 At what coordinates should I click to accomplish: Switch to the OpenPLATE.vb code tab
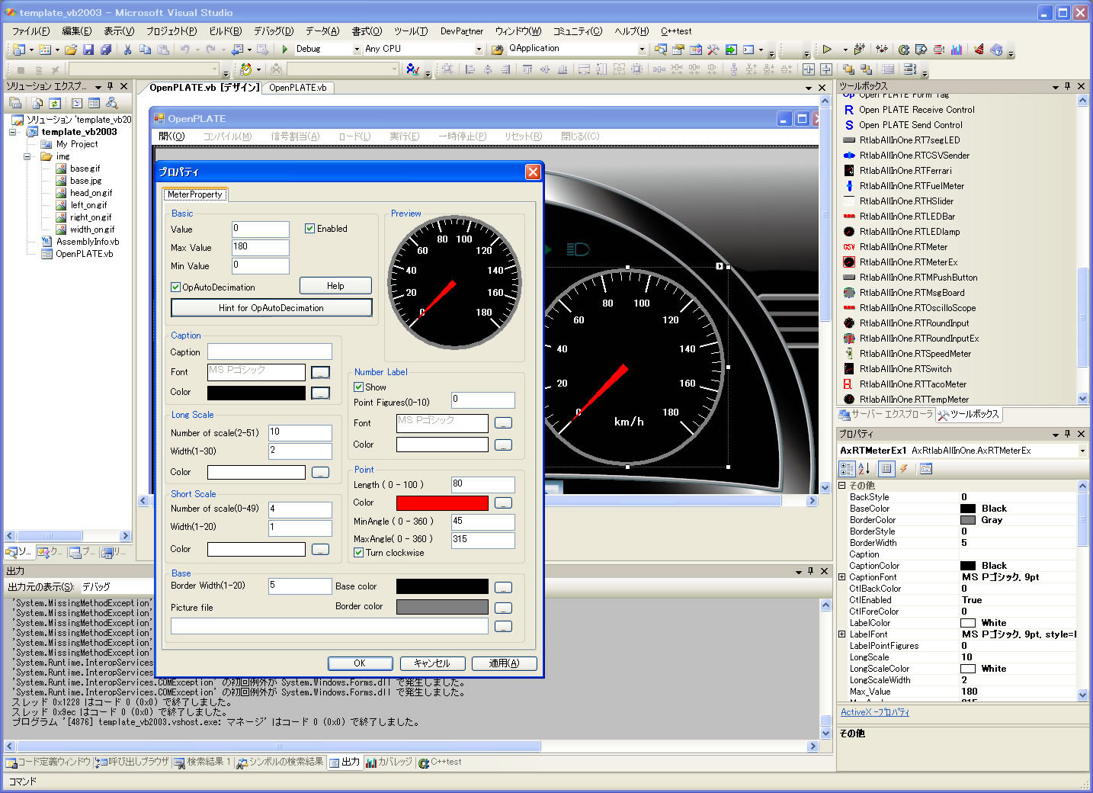tap(297, 88)
